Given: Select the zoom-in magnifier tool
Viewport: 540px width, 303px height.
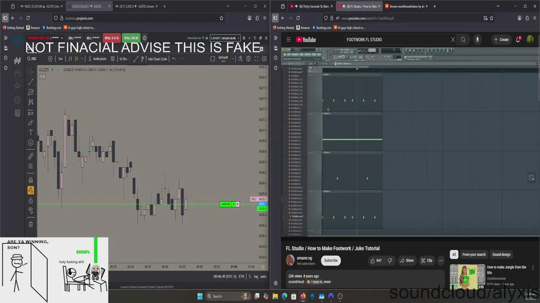Looking at the screenshot, I should (x=31, y=166).
